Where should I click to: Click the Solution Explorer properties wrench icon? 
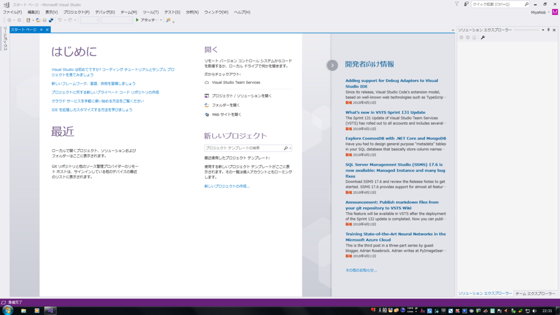pyautogui.click(x=483, y=38)
